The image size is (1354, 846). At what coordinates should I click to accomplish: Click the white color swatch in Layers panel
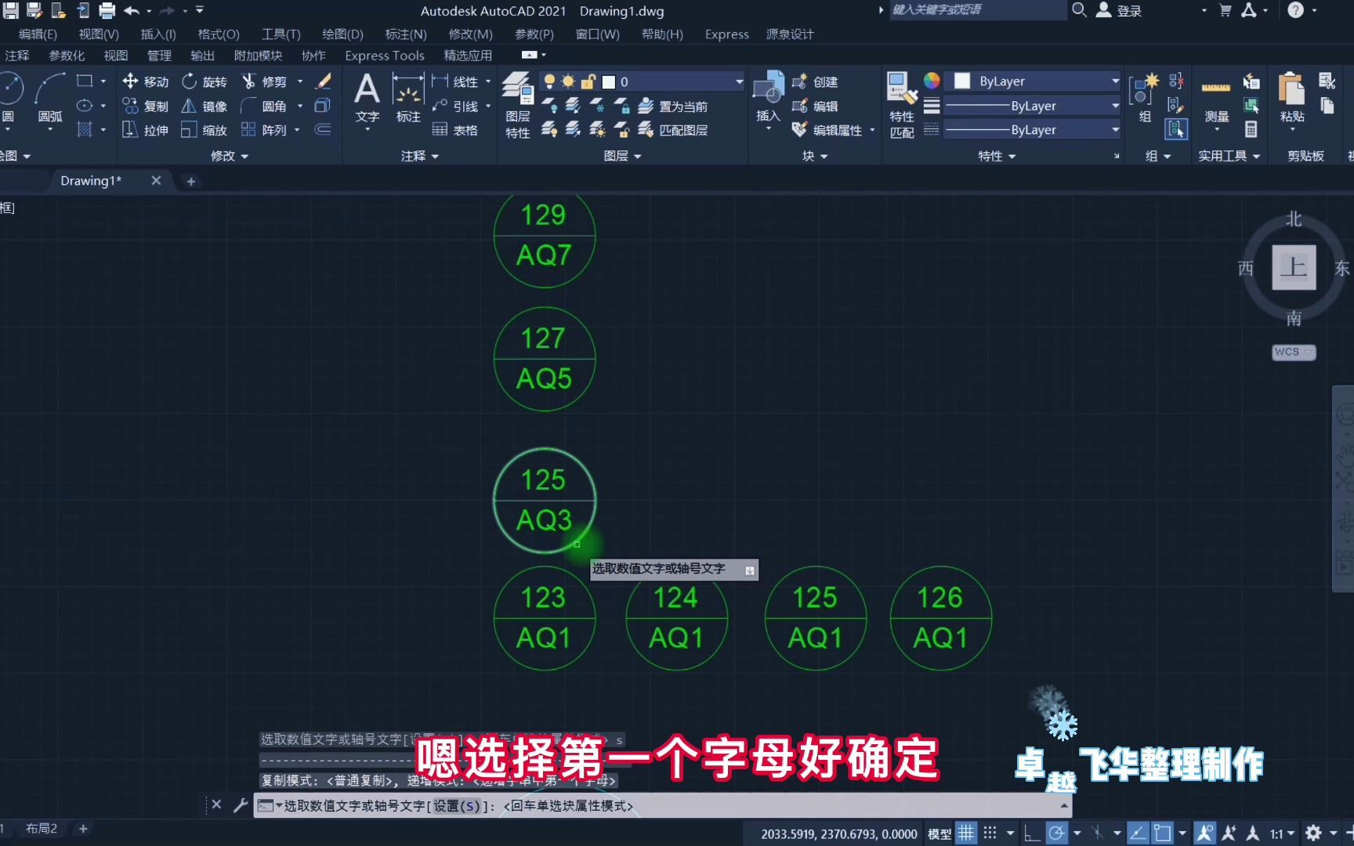coord(610,81)
